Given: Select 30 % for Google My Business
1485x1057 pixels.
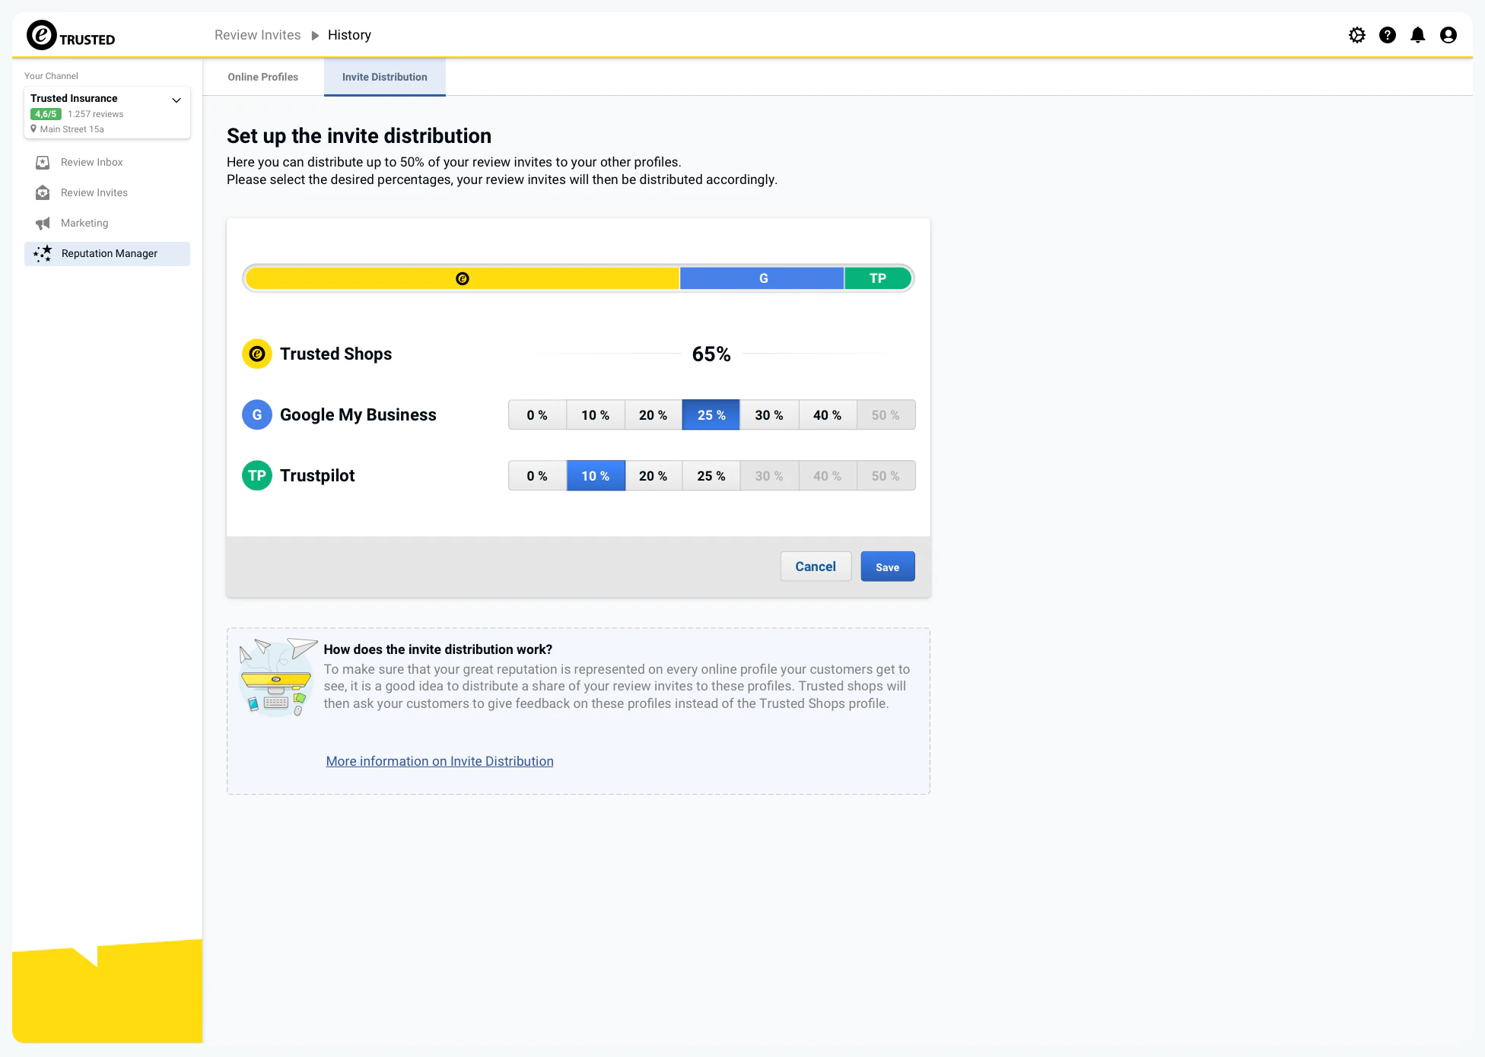Looking at the screenshot, I should coord(769,414).
